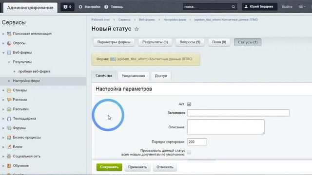Expand the Техподдержка tree node
Viewport: 312px width, 175px height.
point(3,119)
